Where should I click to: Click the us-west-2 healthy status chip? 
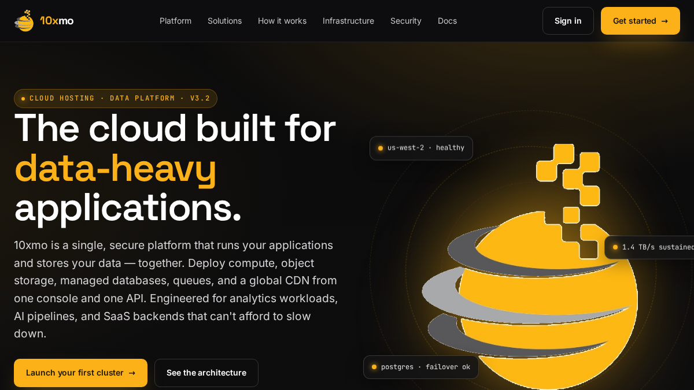click(421, 148)
